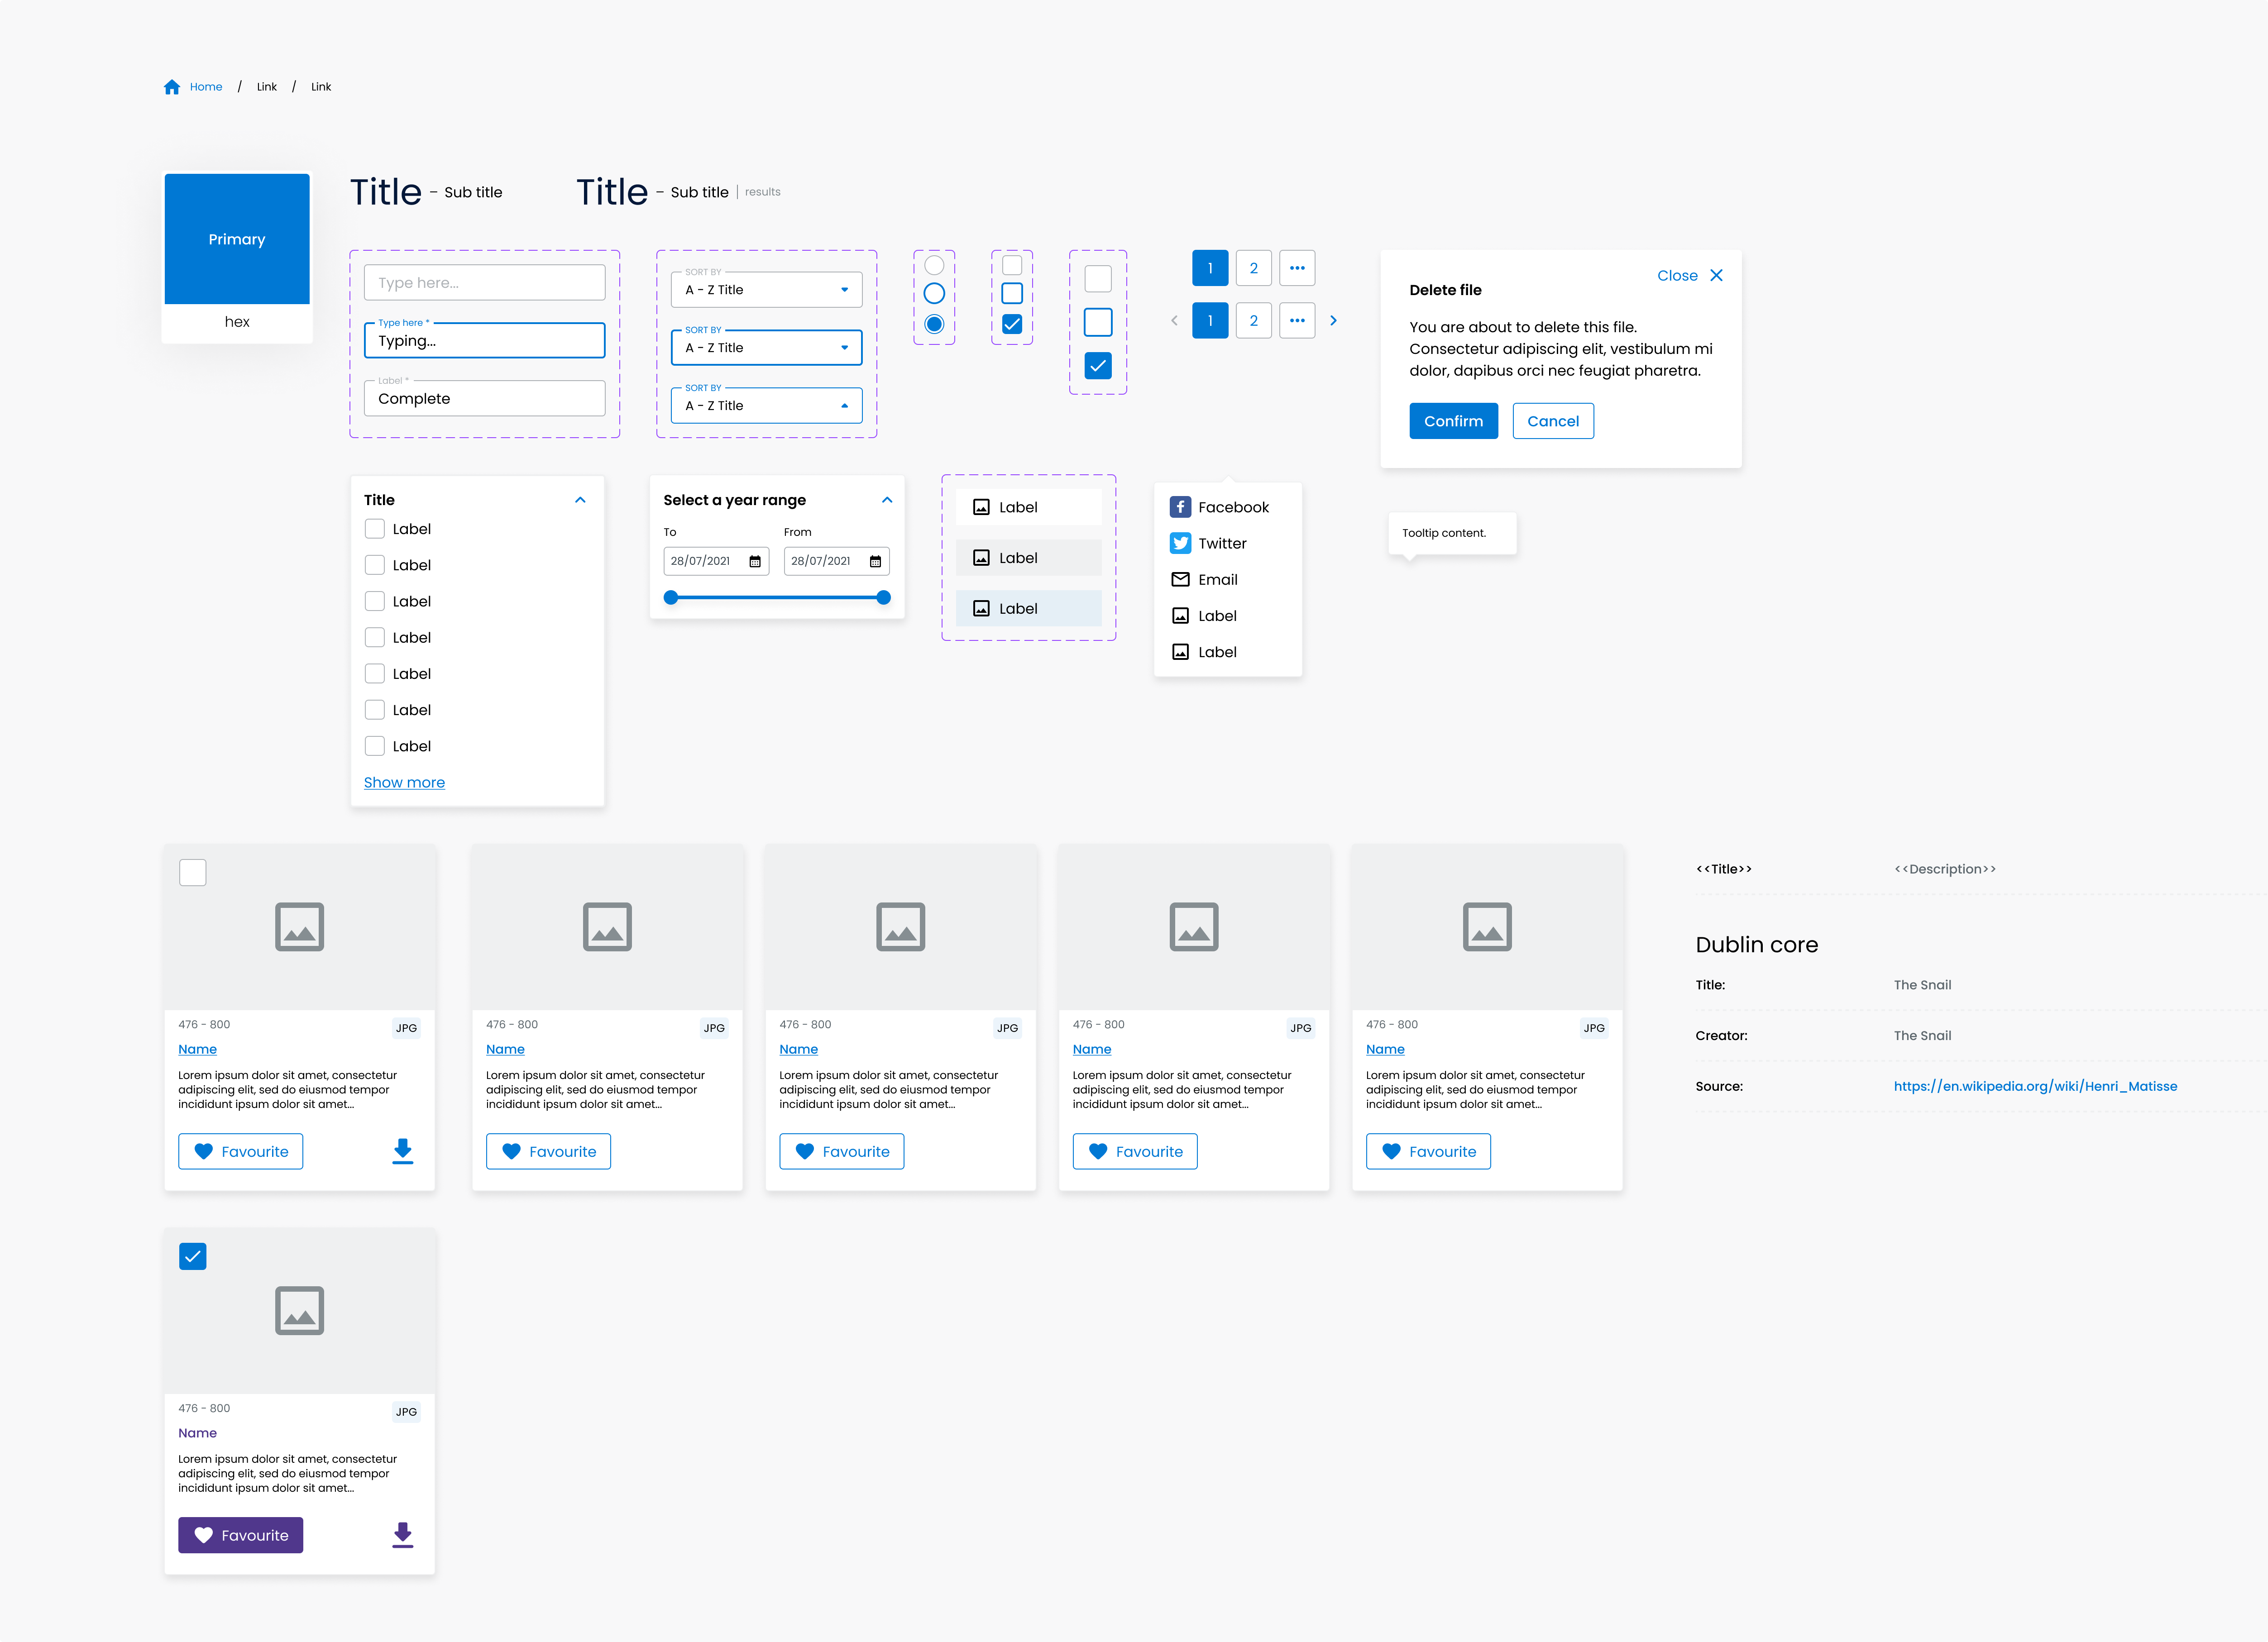This screenshot has height=1642, width=2268.
Task: Open the first SORT BY dropdown
Action: point(766,290)
